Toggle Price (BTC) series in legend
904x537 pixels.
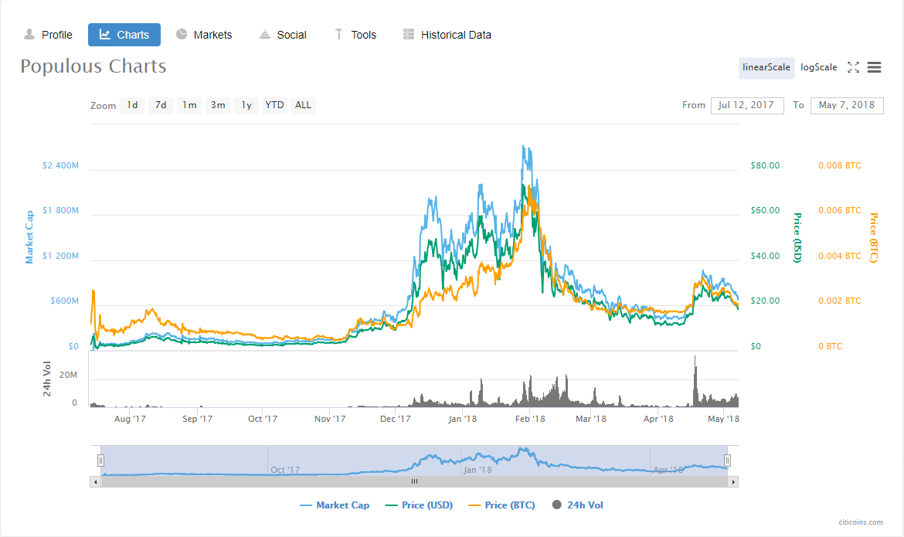(501, 505)
